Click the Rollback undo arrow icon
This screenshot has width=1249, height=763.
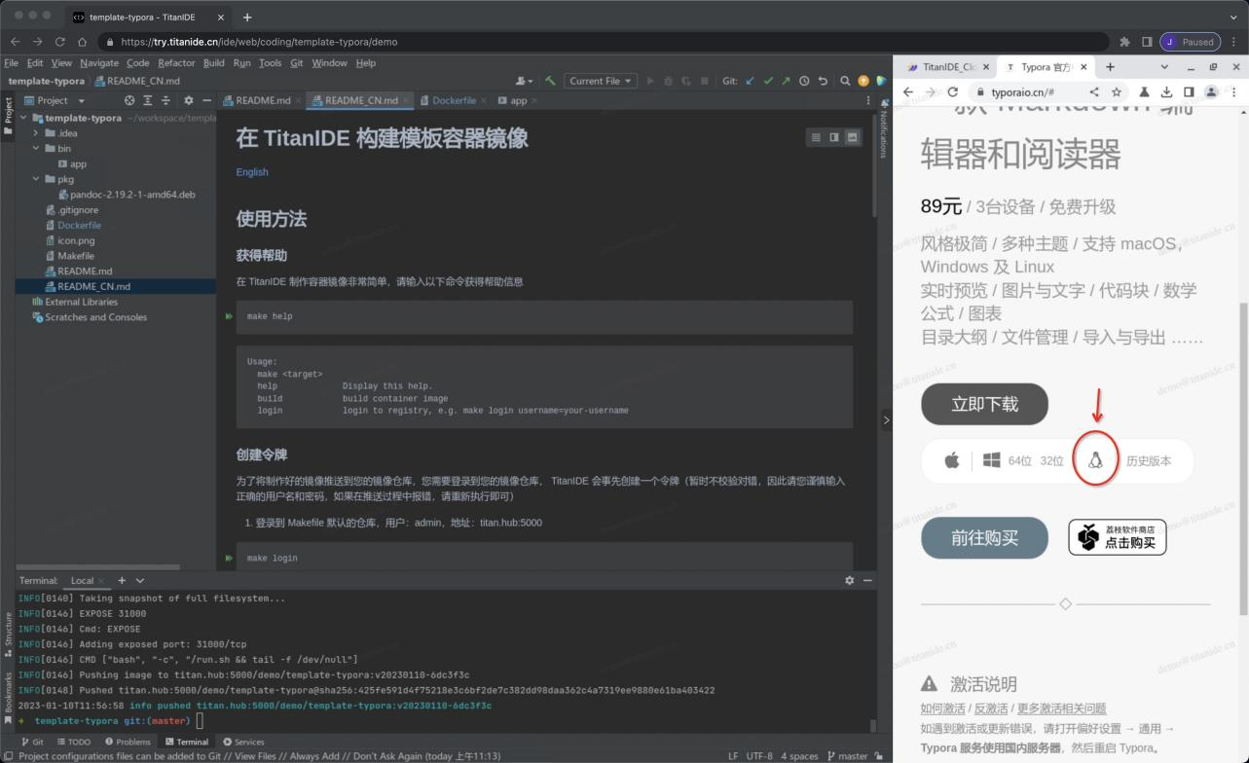click(823, 81)
